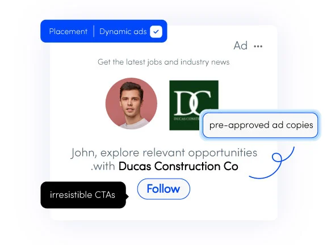Click the Ad label at top right
Screen dimensions: 327x245
tap(241, 45)
